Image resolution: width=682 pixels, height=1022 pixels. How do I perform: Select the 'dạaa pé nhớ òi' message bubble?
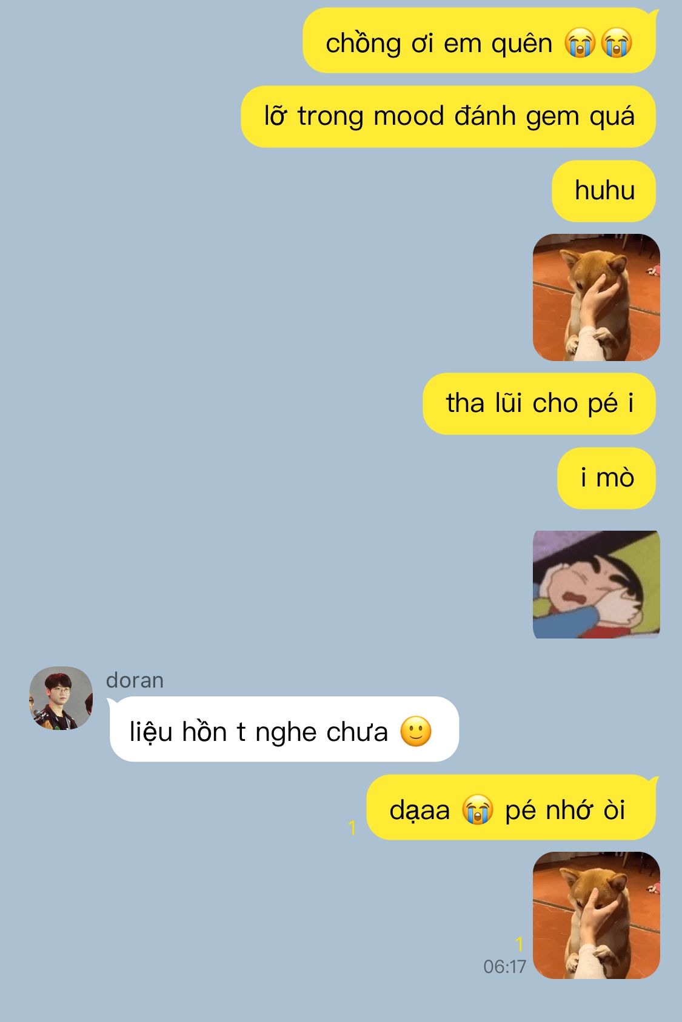tap(512, 808)
